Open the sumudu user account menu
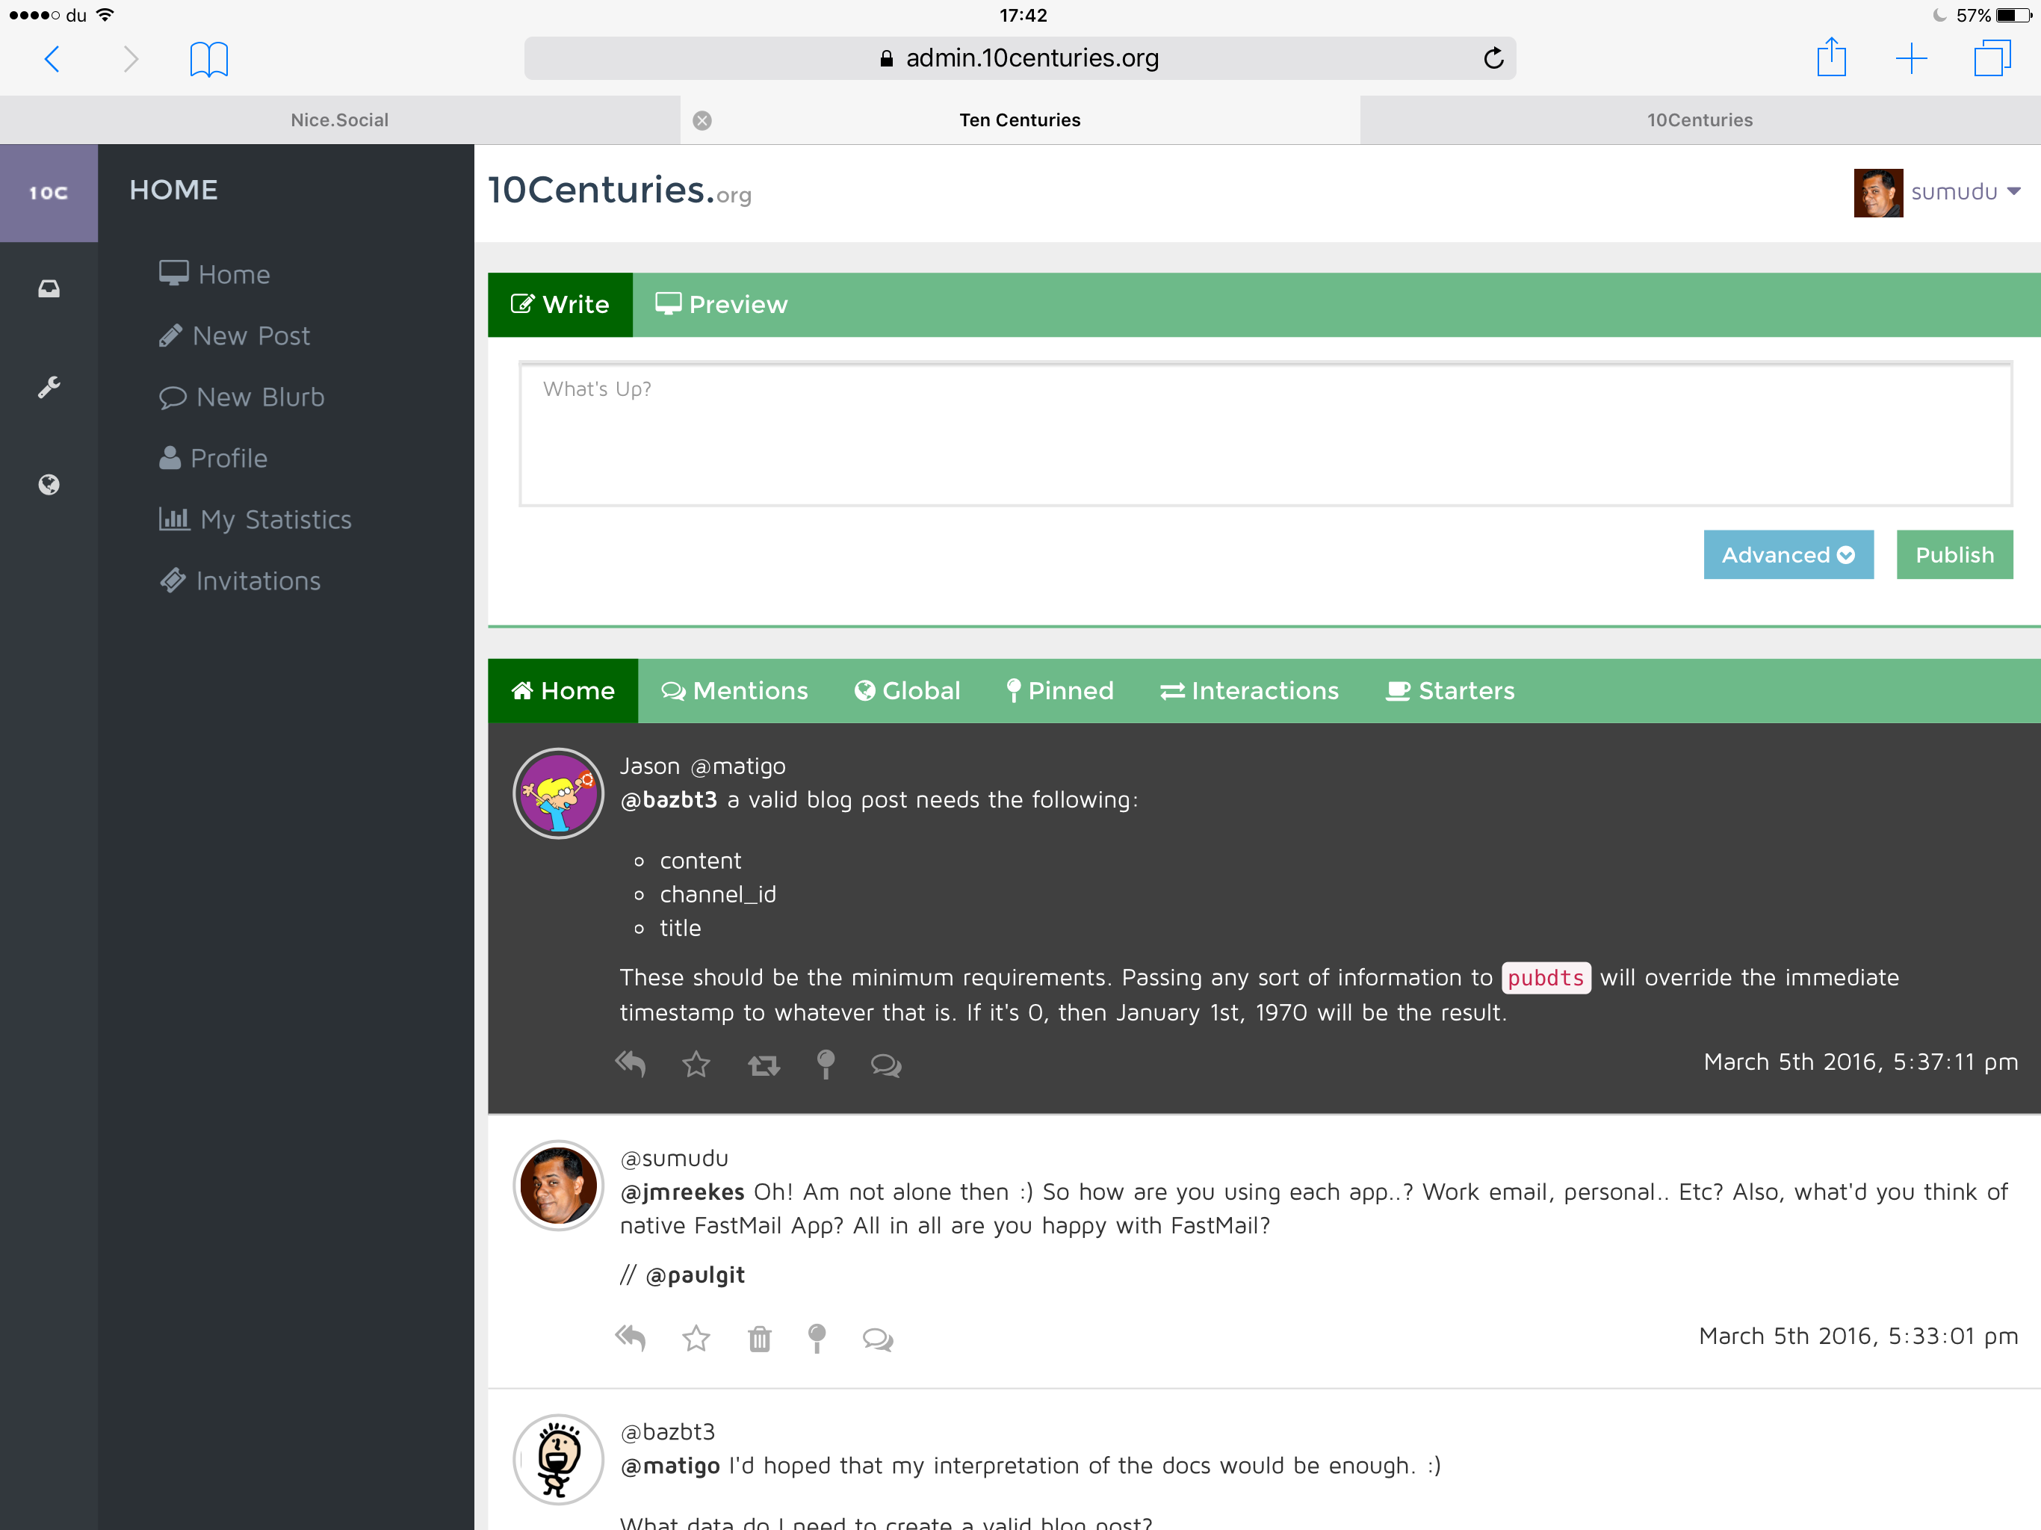The width and height of the screenshot is (2041, 1530). [1936, 192]
